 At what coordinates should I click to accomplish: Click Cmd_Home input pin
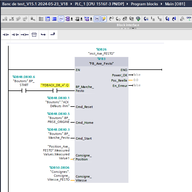point(85,123)
